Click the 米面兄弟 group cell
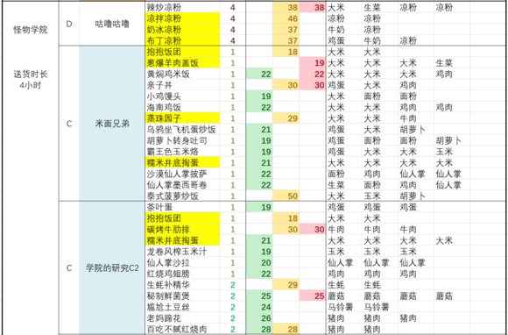Image resolution: width=508 pixels, height=335 pixels. coord(112,124)
